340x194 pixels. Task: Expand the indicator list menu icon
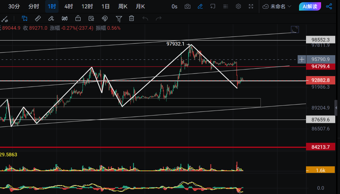226,6
